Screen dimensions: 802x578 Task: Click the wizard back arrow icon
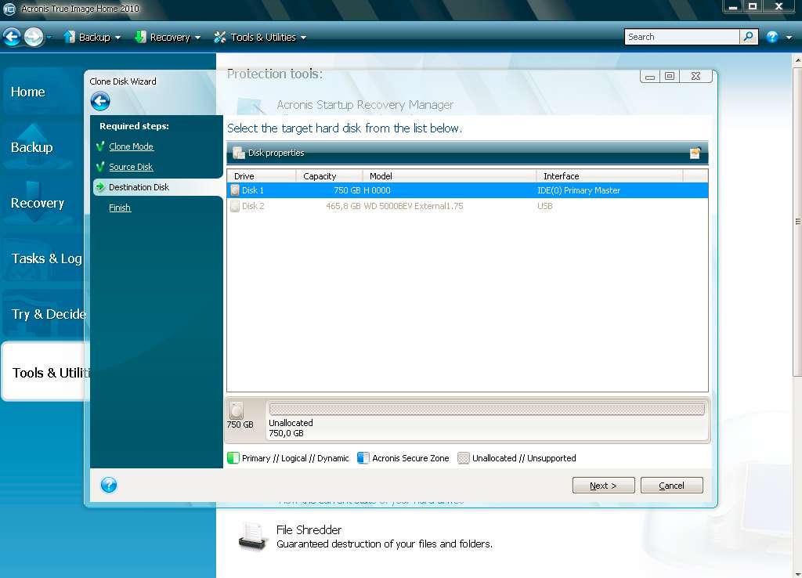(x=100, y=101)
